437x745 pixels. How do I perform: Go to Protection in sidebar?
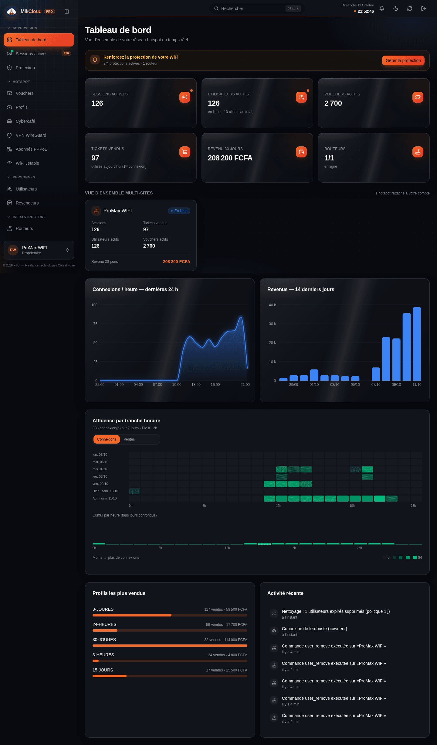point(39,68)
